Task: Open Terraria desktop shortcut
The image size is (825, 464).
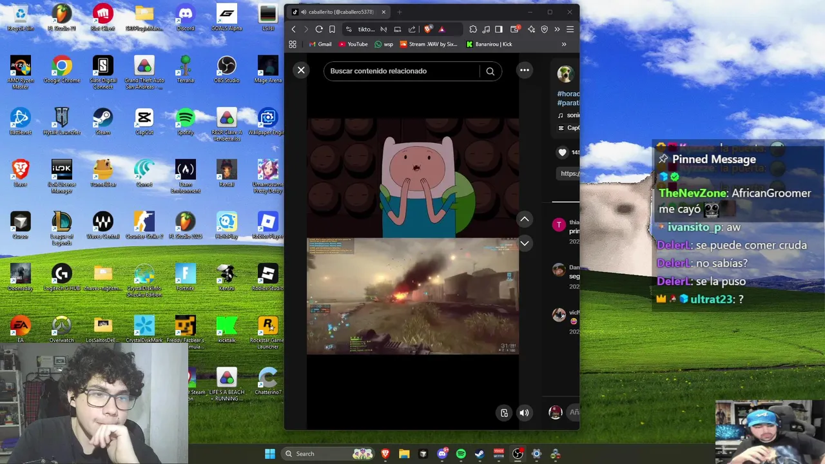Action: click(x=186, y=70)
